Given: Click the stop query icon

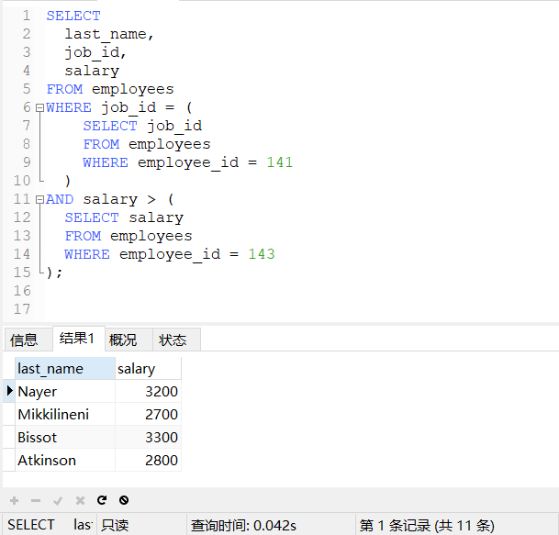Looking at the screenshot, I should [124, 500].
